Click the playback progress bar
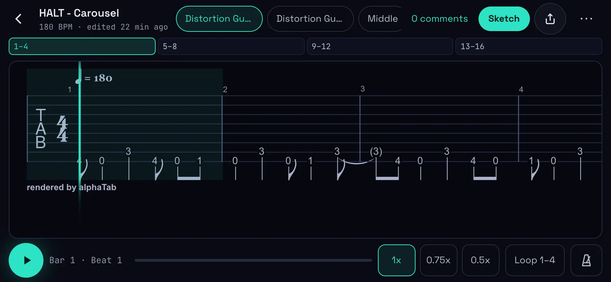Image resolution: width=611 pixels, height=282 pixels. [253, 260]
